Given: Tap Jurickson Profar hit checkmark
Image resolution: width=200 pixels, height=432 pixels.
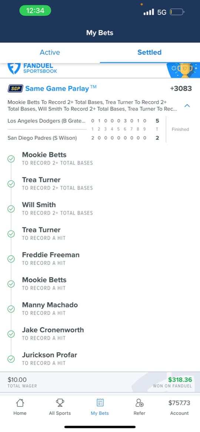Looking at the screenshot, I should pos(11,359).
